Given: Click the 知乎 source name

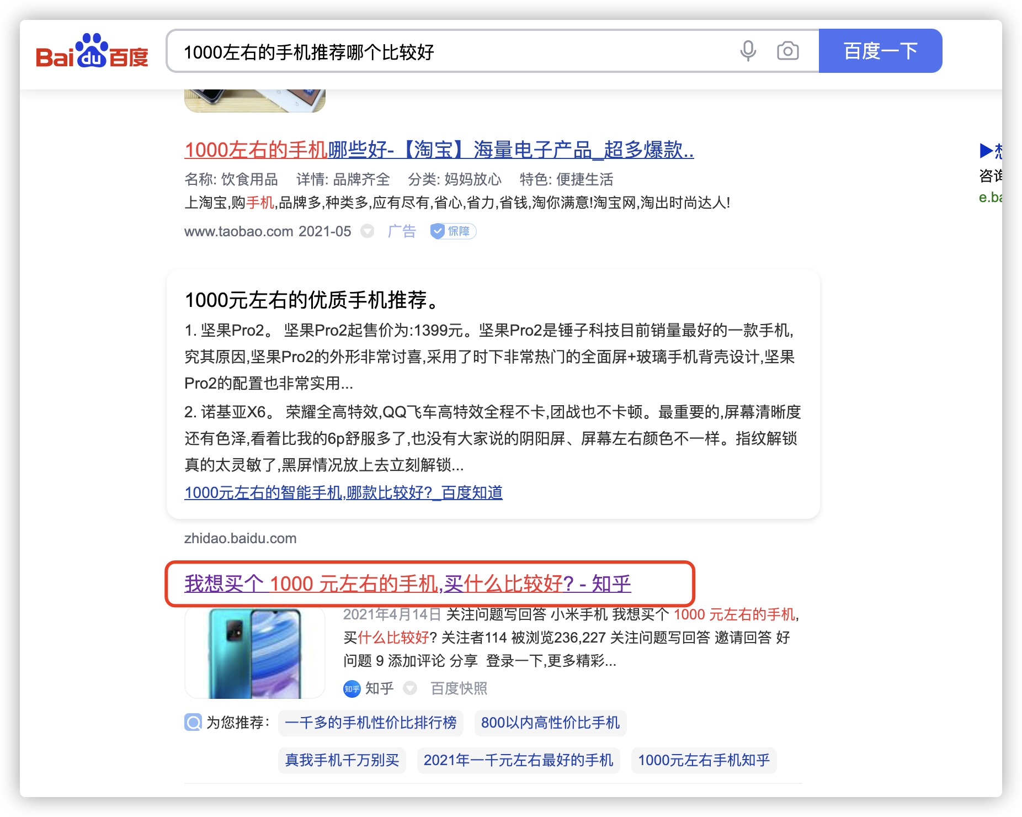Looking at the screenshot, I should pos(380,688).
